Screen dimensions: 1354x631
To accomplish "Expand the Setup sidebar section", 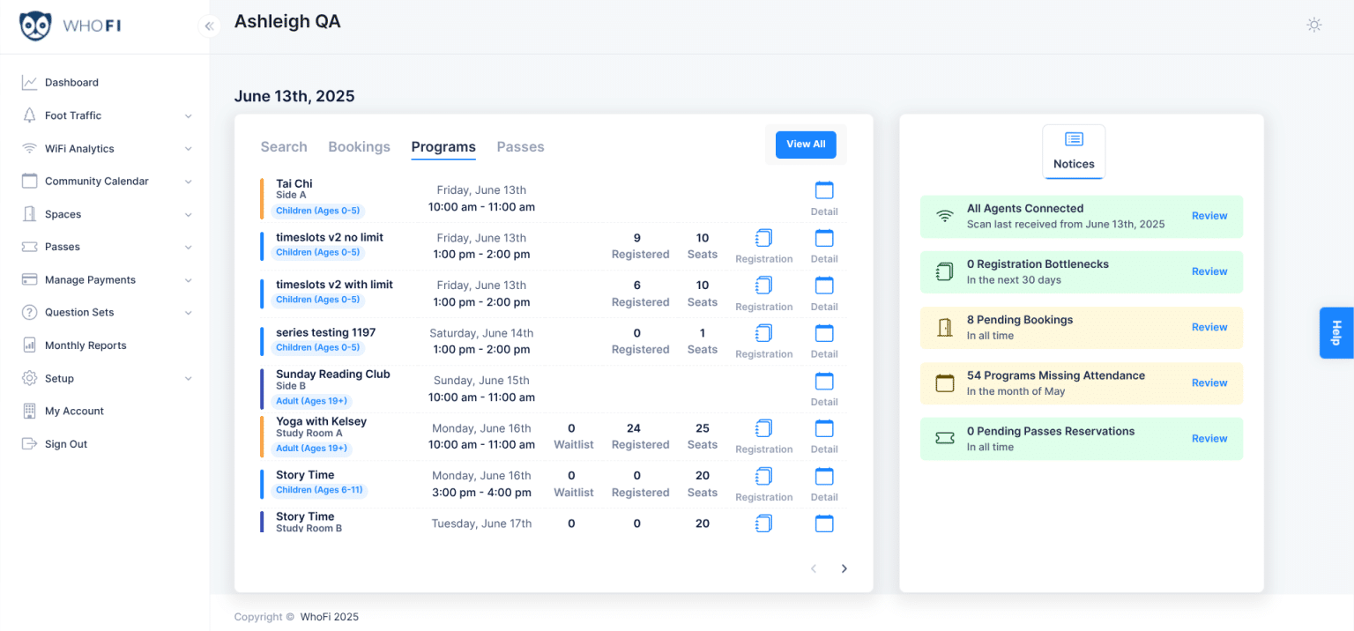I will click(x=27, y=378).
